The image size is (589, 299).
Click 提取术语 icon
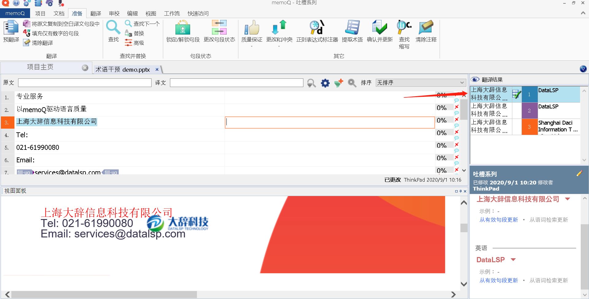(x=352, y=28)
